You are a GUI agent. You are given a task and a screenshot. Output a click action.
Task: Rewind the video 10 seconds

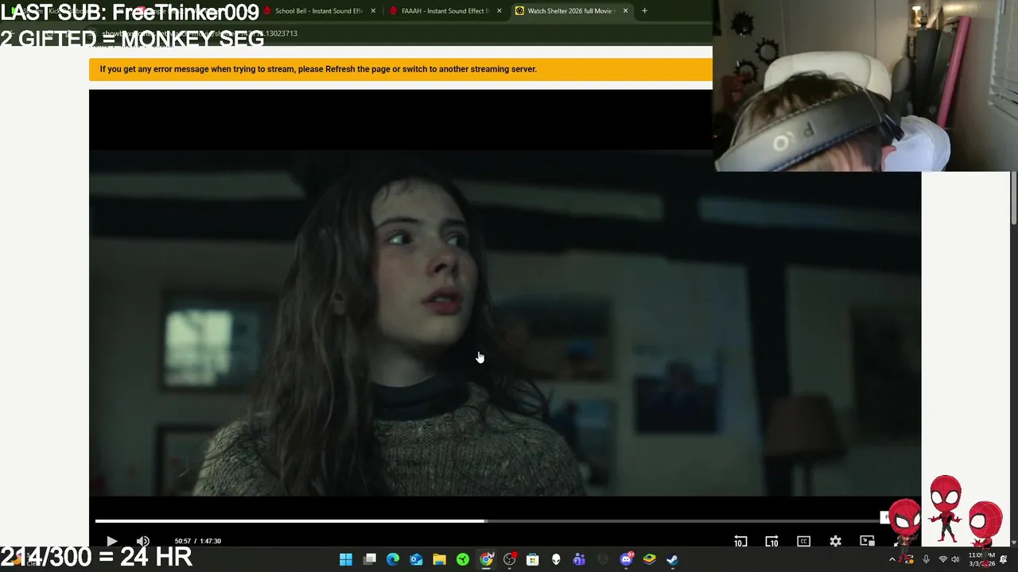(x=740, y=541)
